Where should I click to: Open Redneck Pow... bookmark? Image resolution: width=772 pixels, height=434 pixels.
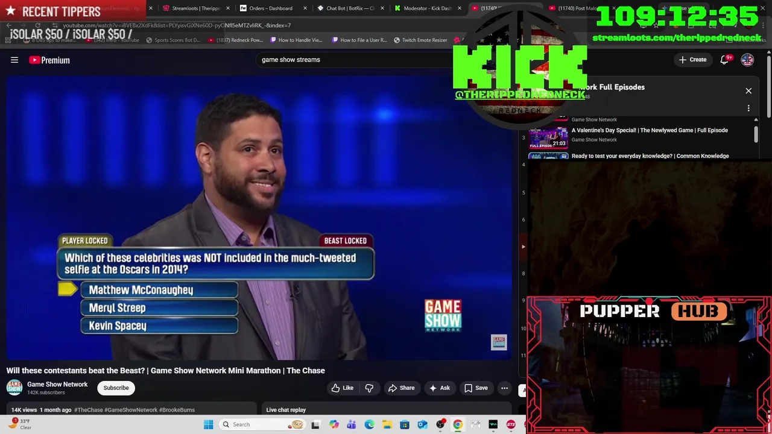[x=235, y=40]
